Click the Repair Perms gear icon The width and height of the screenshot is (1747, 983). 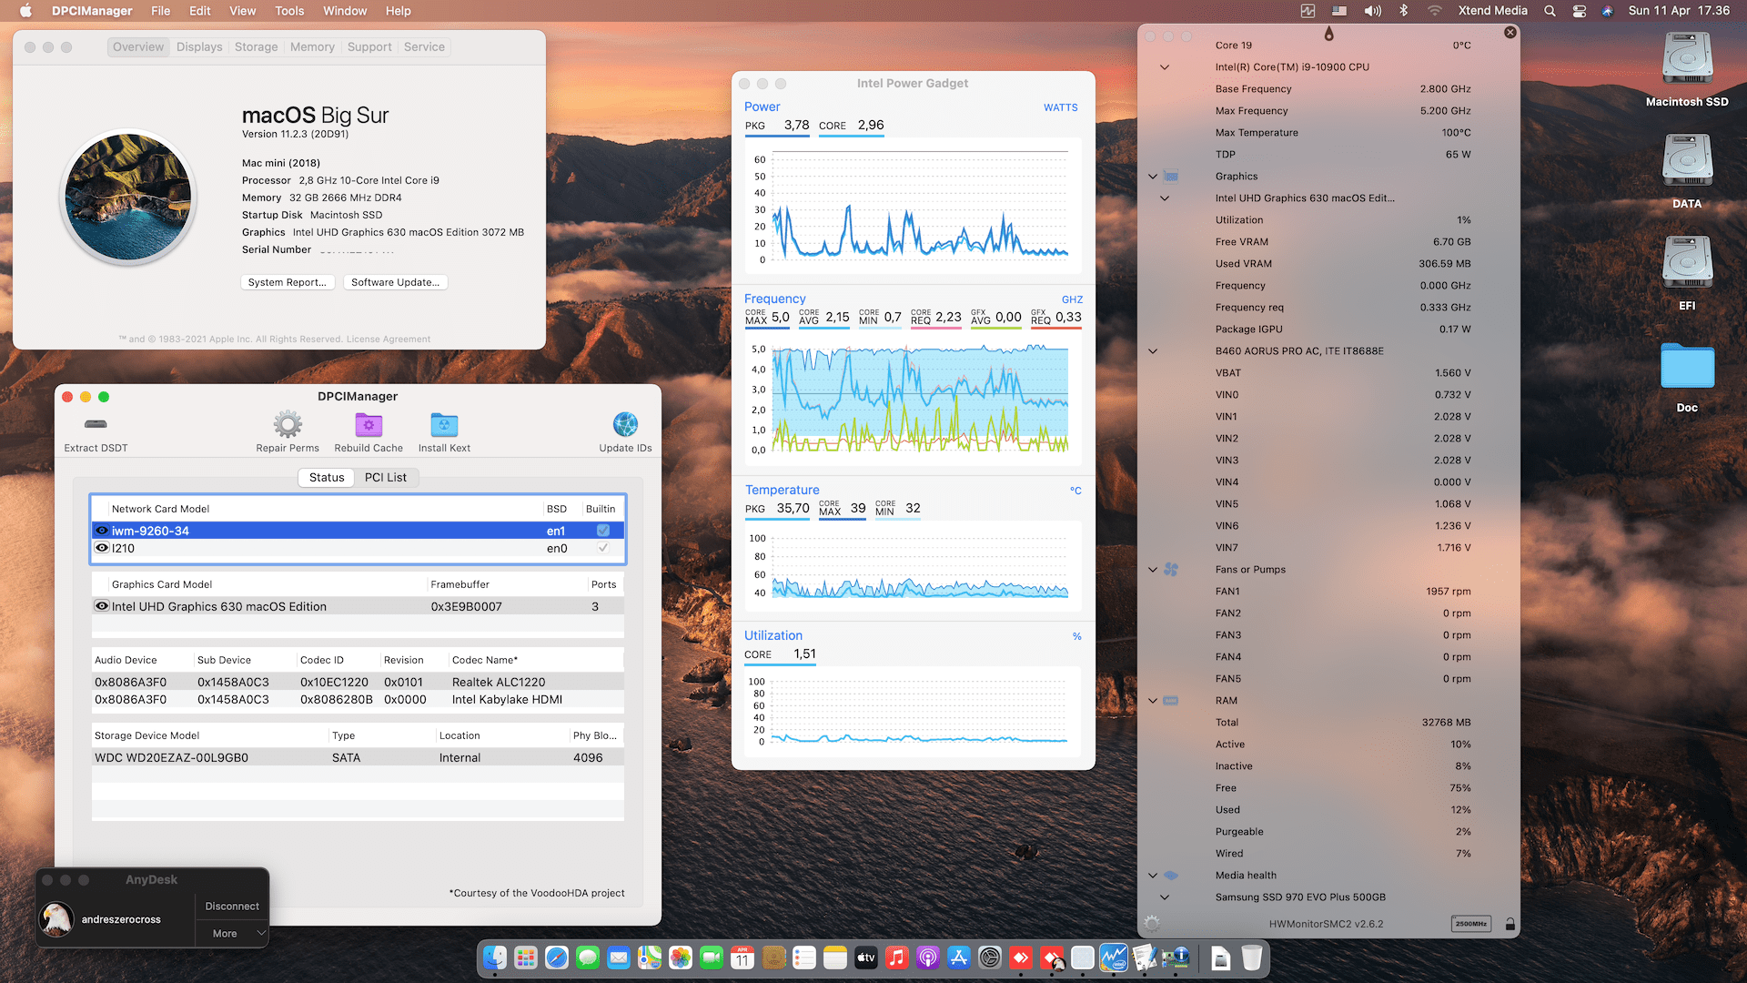tap(288, 424)
